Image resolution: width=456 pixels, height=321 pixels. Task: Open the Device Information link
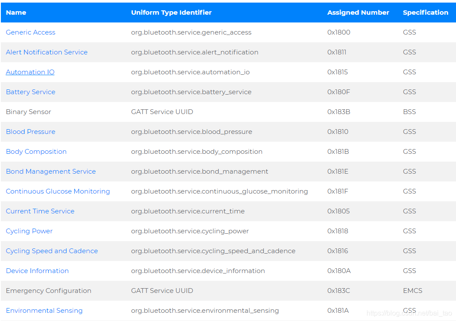click(x=37, y=271)
